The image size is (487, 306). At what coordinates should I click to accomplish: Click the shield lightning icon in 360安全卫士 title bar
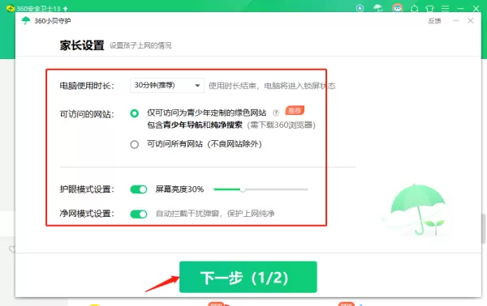360,8
